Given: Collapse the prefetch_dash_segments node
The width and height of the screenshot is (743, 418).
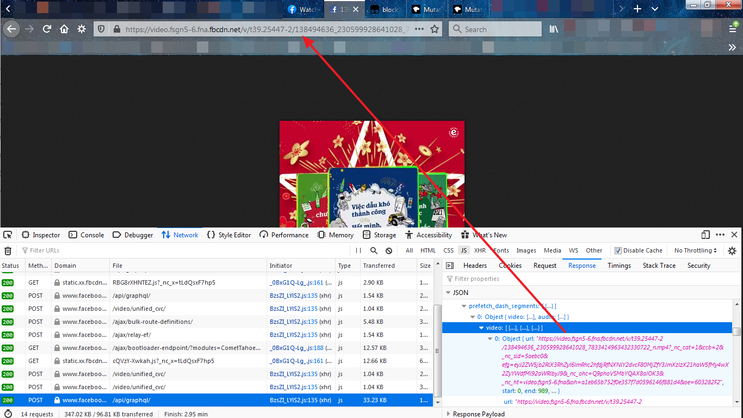Looking at the screenshot, I should (464, 306).
